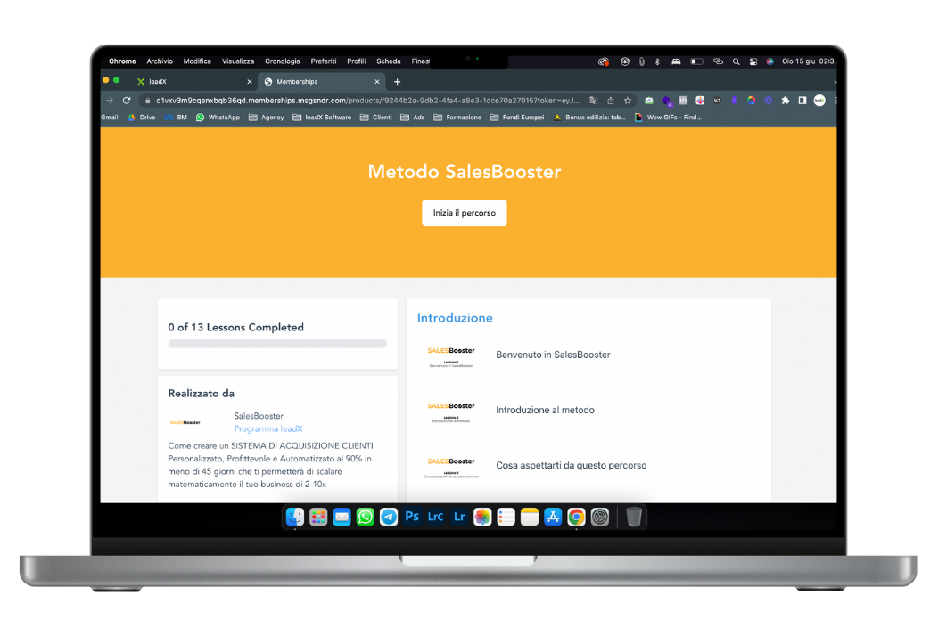The image size is (930, 636).
Task: Launch Lightroom Classic from the dock
Action: tap(435, 517)
